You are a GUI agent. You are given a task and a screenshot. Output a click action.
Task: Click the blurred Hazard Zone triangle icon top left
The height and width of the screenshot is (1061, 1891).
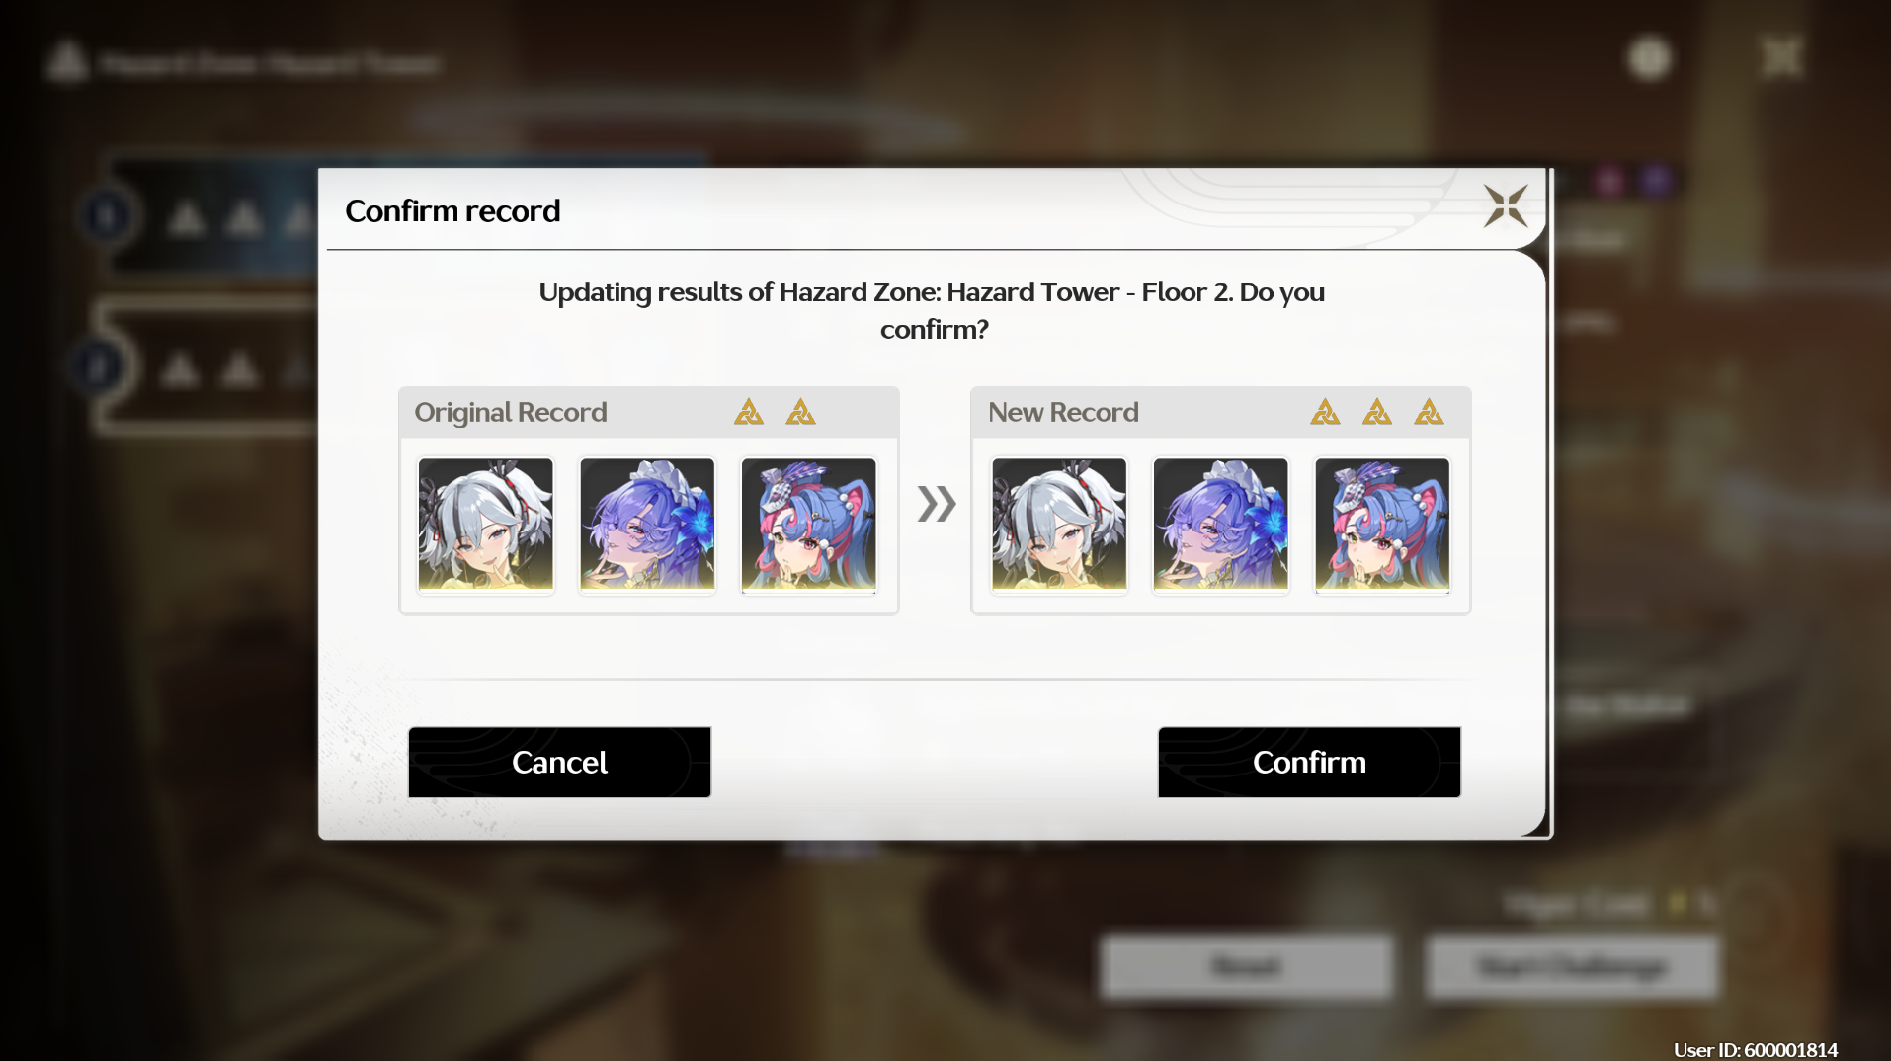pos(67,61)
